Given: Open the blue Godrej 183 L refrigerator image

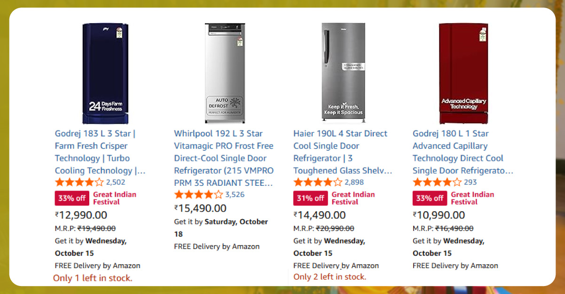Looking at the screenshot, I should coord(105,73).
